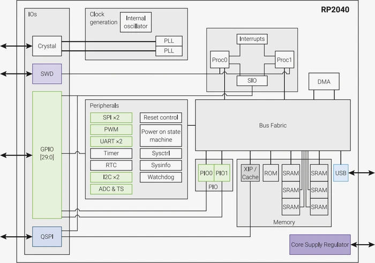Click the Proc0 processor block
The image size is (375, 263).
click(x=220, y=60)
